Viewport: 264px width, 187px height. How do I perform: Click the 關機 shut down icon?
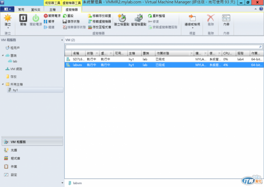click(x=23, y=18)
